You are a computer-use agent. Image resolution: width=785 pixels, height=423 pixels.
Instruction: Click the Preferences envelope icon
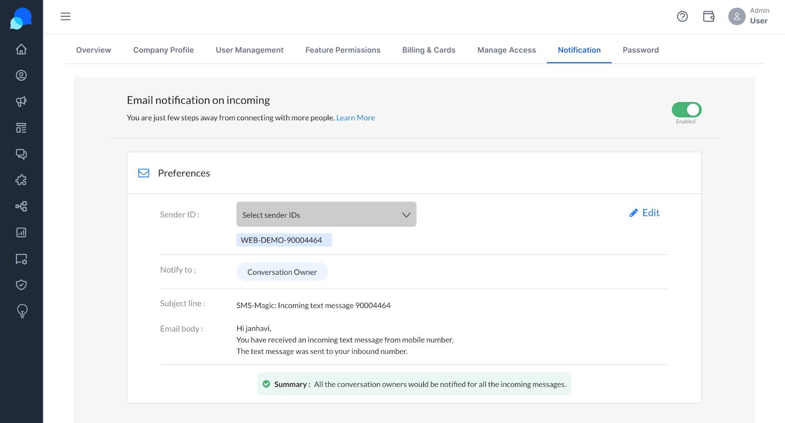coord(144,173)
